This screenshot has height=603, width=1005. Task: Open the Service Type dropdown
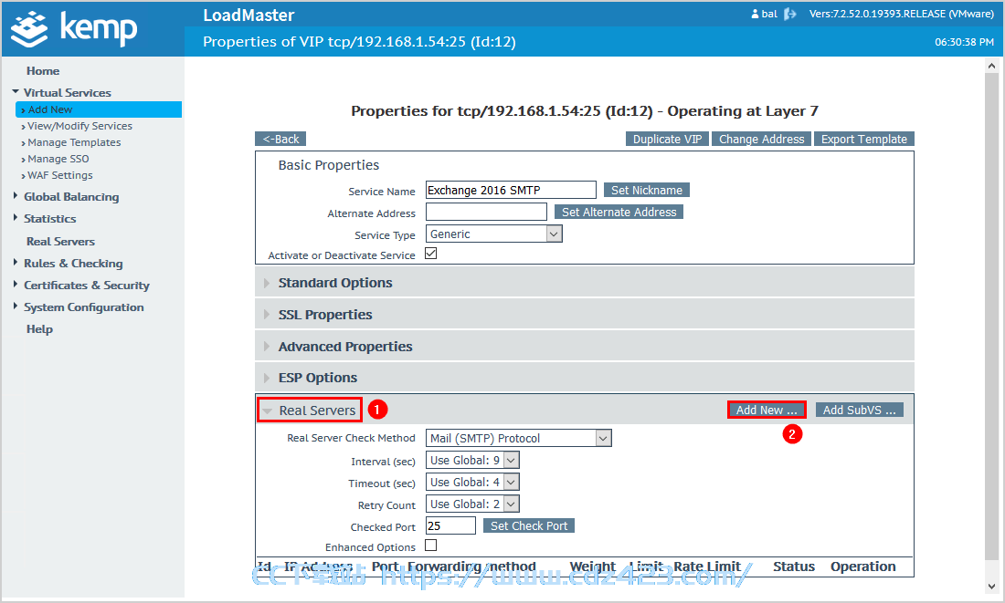[493, 234]
